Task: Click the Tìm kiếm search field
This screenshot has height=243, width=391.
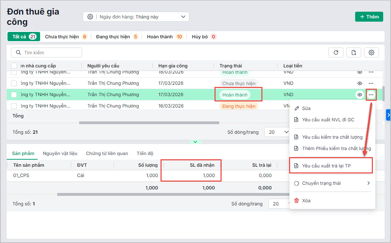Action: (47, 53)
